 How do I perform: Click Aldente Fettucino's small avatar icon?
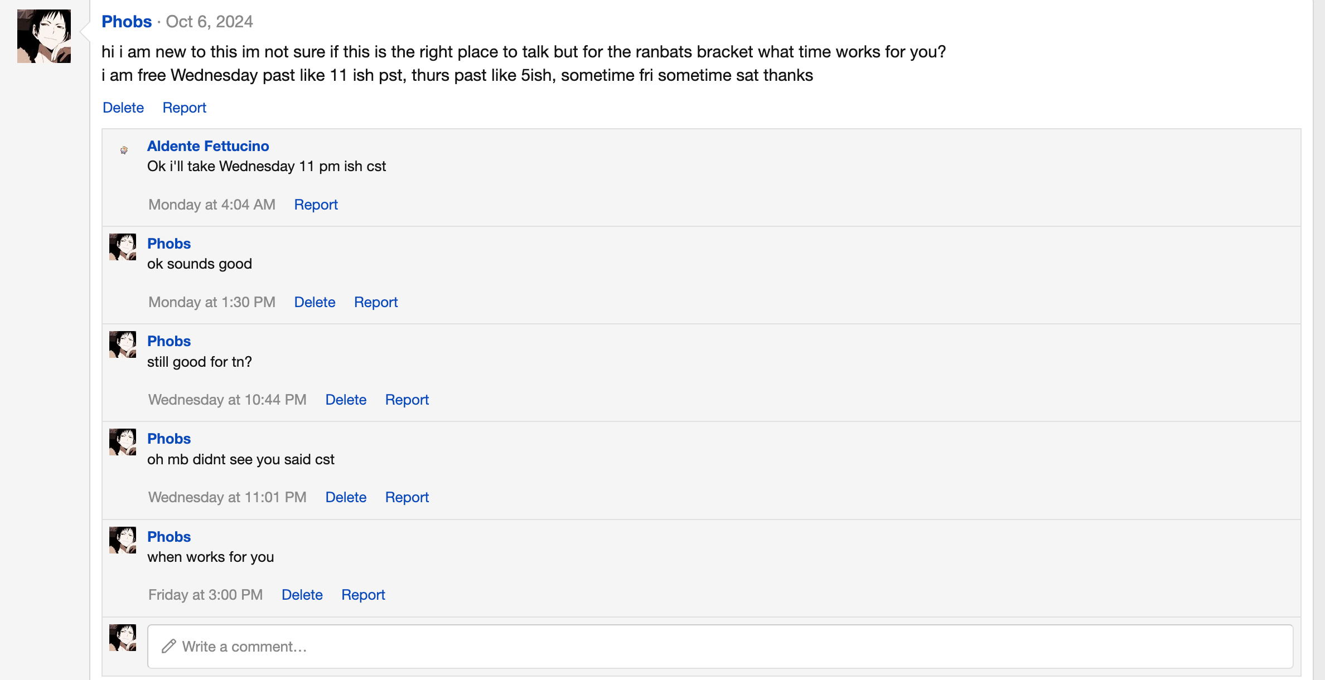coord(124,150)
